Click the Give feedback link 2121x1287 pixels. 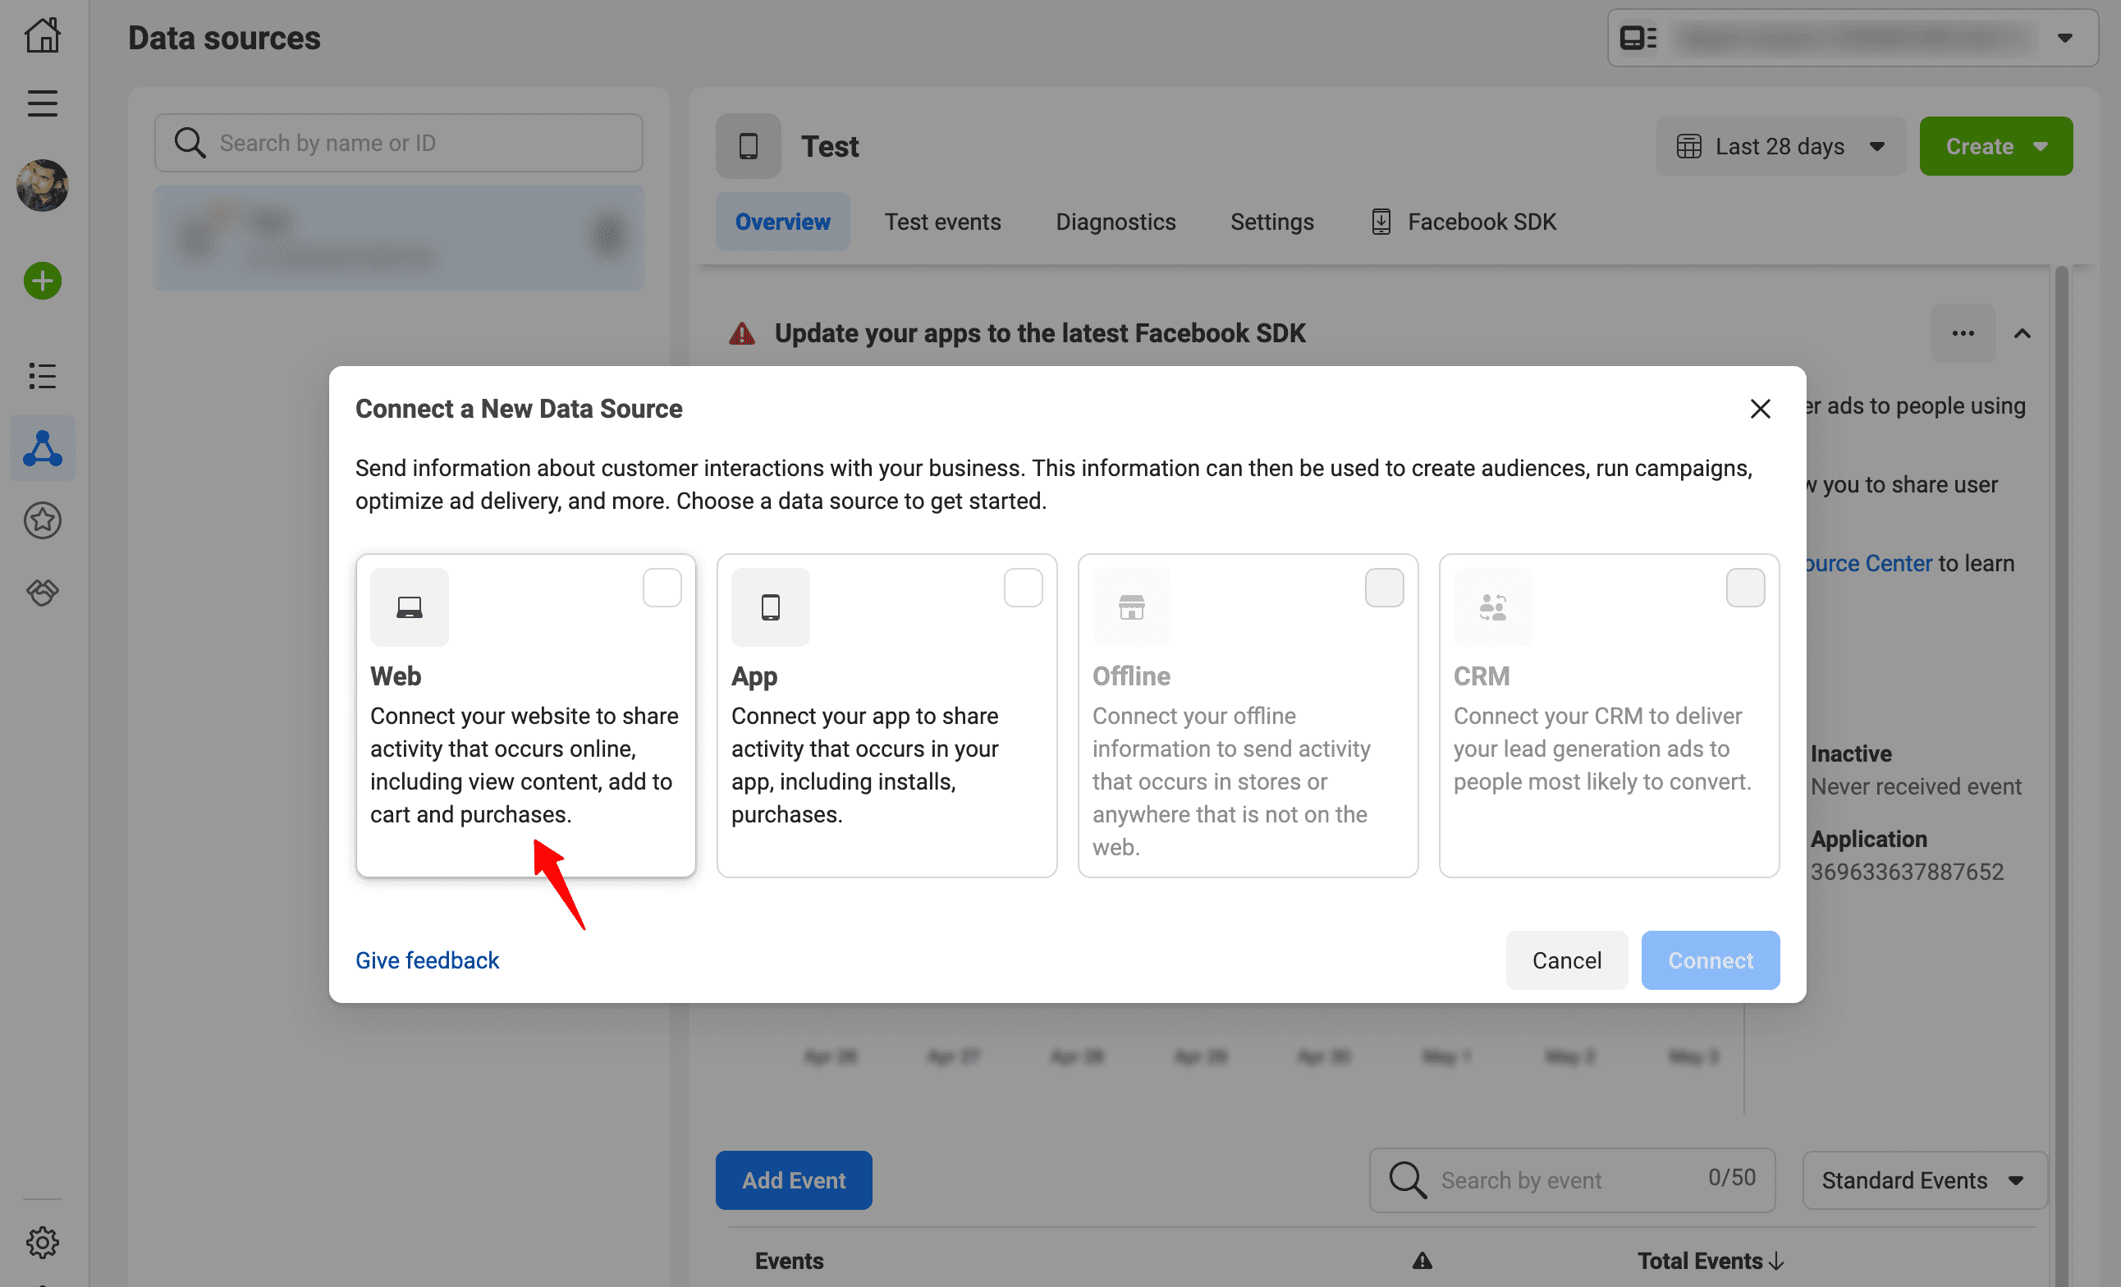point(427,960)
